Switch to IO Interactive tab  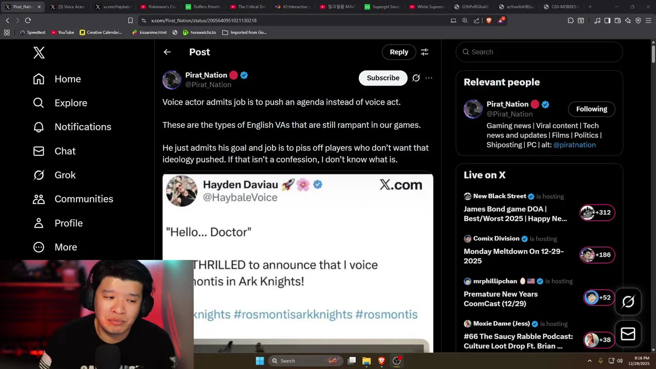point(293,7)
